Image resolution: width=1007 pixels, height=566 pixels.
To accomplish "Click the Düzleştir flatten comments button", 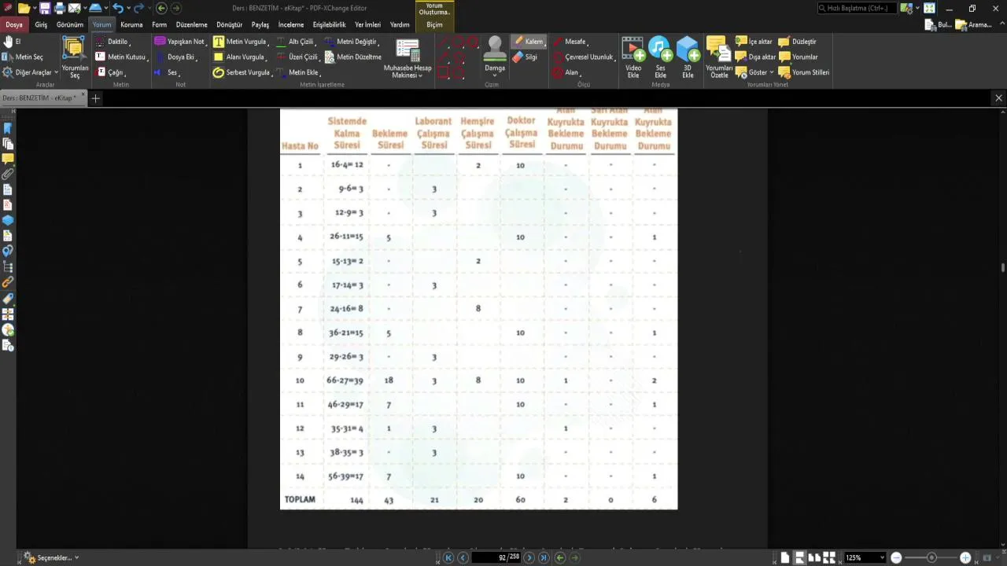I will point(799,42).
